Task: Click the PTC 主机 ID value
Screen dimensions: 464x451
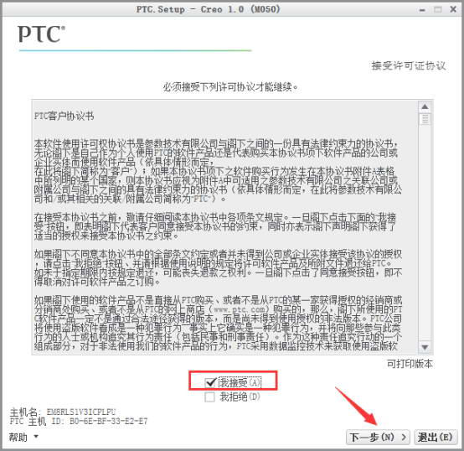Action: pyautogui.click(x=108, y=421)
